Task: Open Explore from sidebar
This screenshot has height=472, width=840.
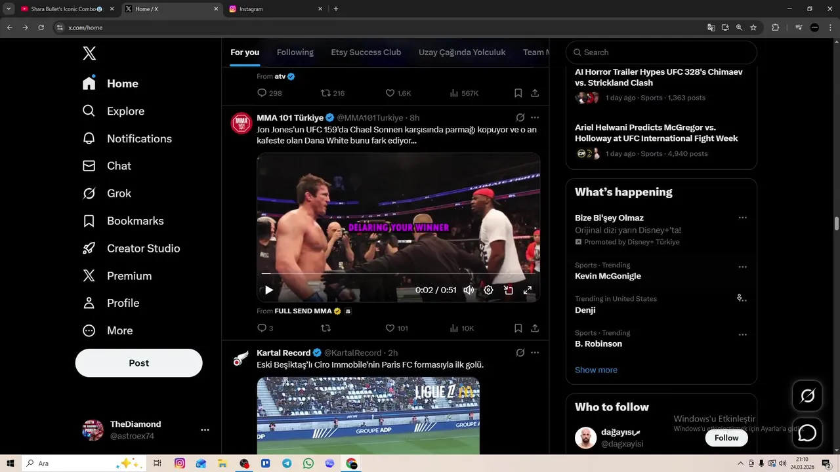Action: (113, 111)
